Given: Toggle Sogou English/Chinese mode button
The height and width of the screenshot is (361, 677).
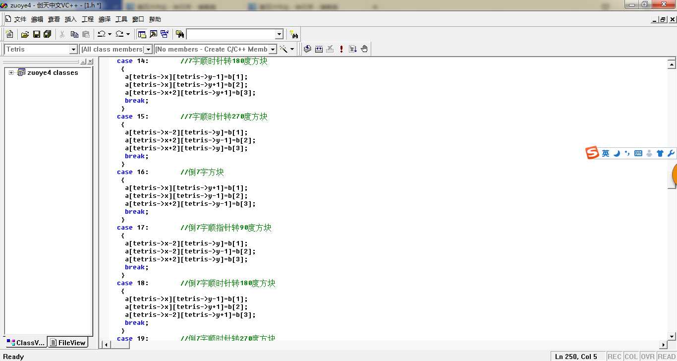Looking at the screenshot, I should [x=606, y=154].
